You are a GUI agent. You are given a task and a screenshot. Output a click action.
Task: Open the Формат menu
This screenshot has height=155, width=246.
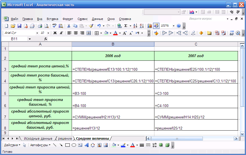pyautogui.click(x=68, y=19)
